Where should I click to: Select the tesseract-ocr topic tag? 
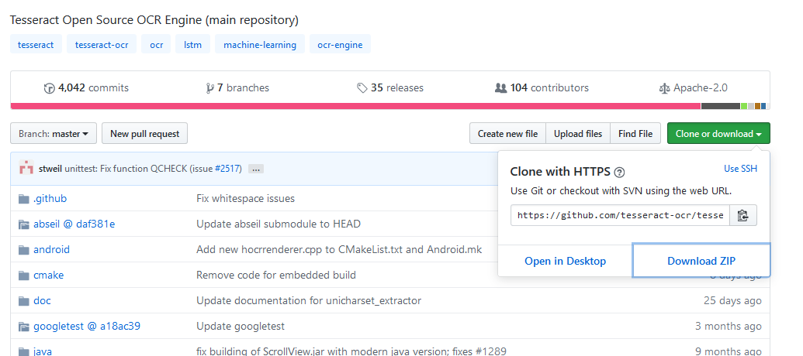[x=102, y=45]
